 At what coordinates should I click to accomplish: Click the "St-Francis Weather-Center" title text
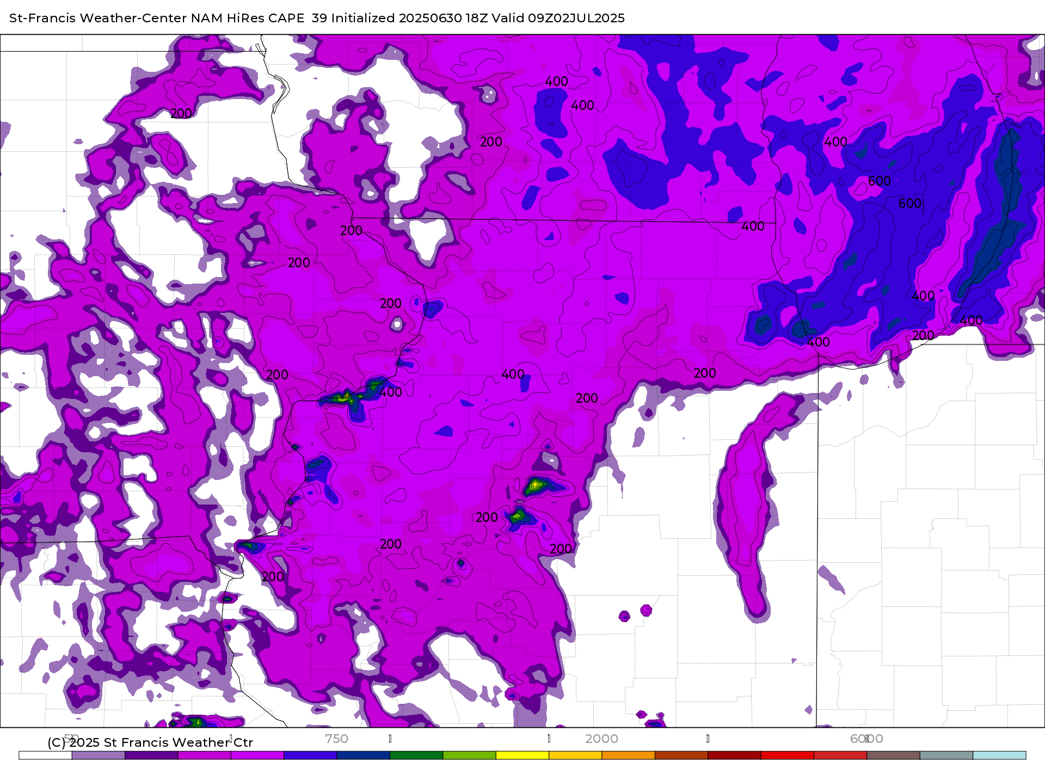(x=98, y=18)
